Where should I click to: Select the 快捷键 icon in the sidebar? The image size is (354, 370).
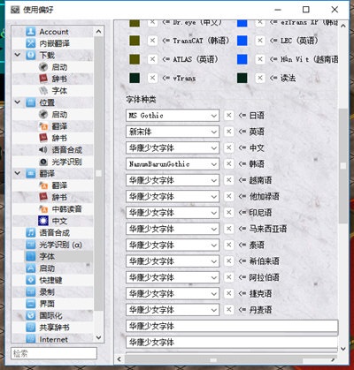click(31, 280)
